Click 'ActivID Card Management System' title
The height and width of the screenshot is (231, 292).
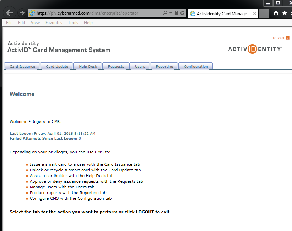59,50
